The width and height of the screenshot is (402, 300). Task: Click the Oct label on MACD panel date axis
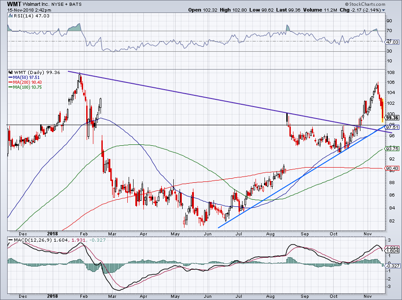(x=334, y=296)
